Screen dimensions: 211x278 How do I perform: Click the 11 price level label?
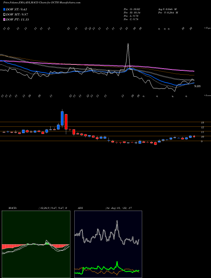[202, 132]
